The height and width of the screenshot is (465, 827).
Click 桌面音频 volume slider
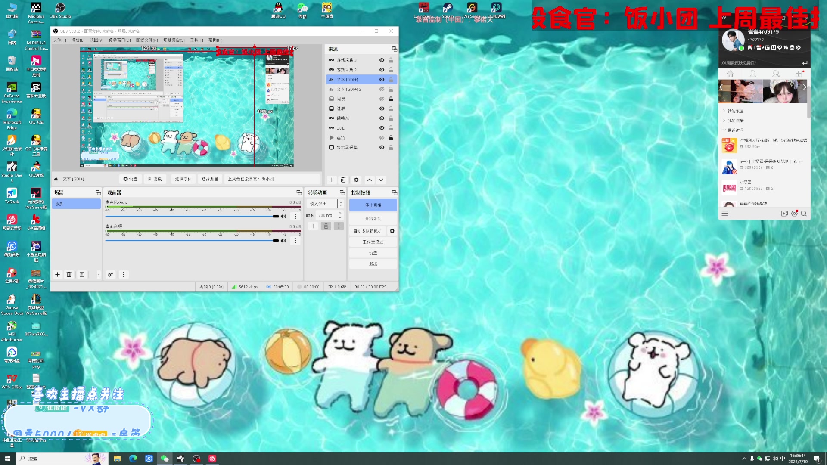coord(192,241)
